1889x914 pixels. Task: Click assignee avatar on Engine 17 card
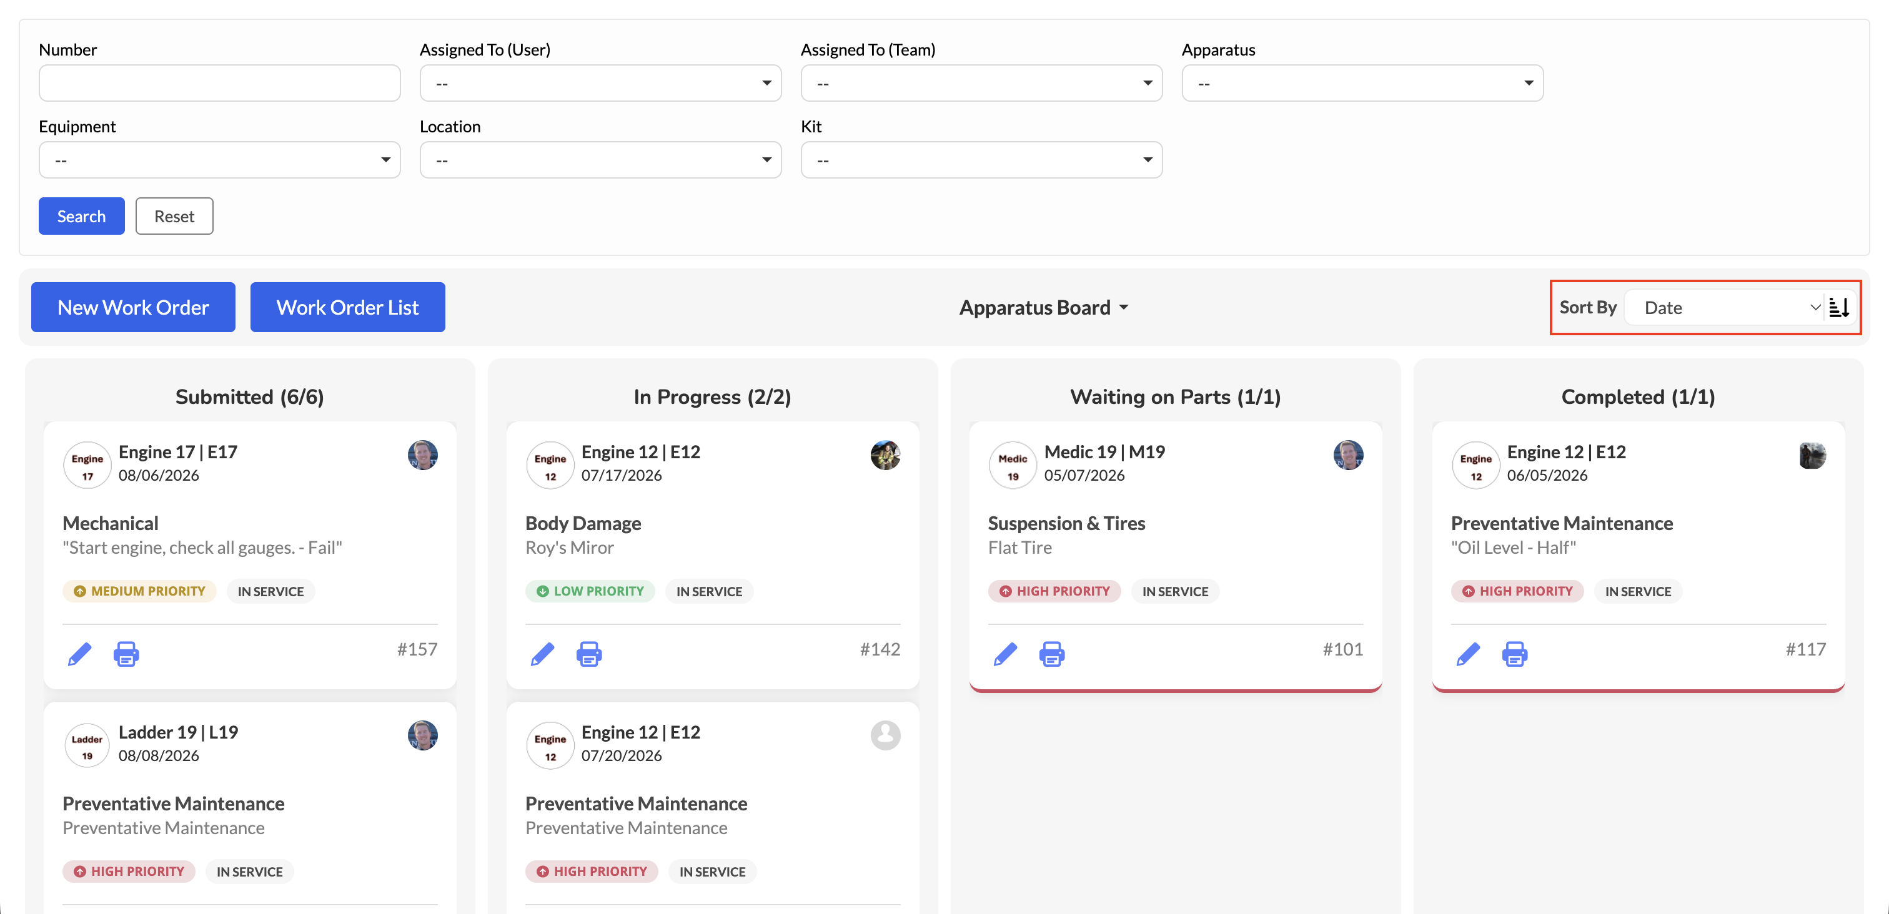422,455
